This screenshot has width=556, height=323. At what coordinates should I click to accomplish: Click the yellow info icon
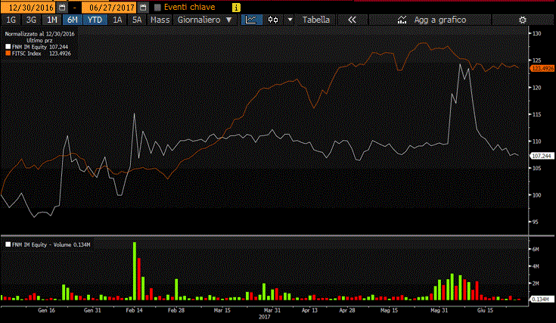pyautogui.click(x=235, y=7)
